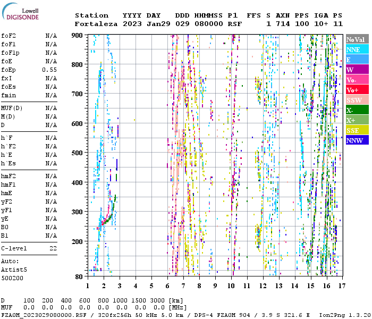
Task: Select the W legend swatch
Action: [x=357, y=70]
